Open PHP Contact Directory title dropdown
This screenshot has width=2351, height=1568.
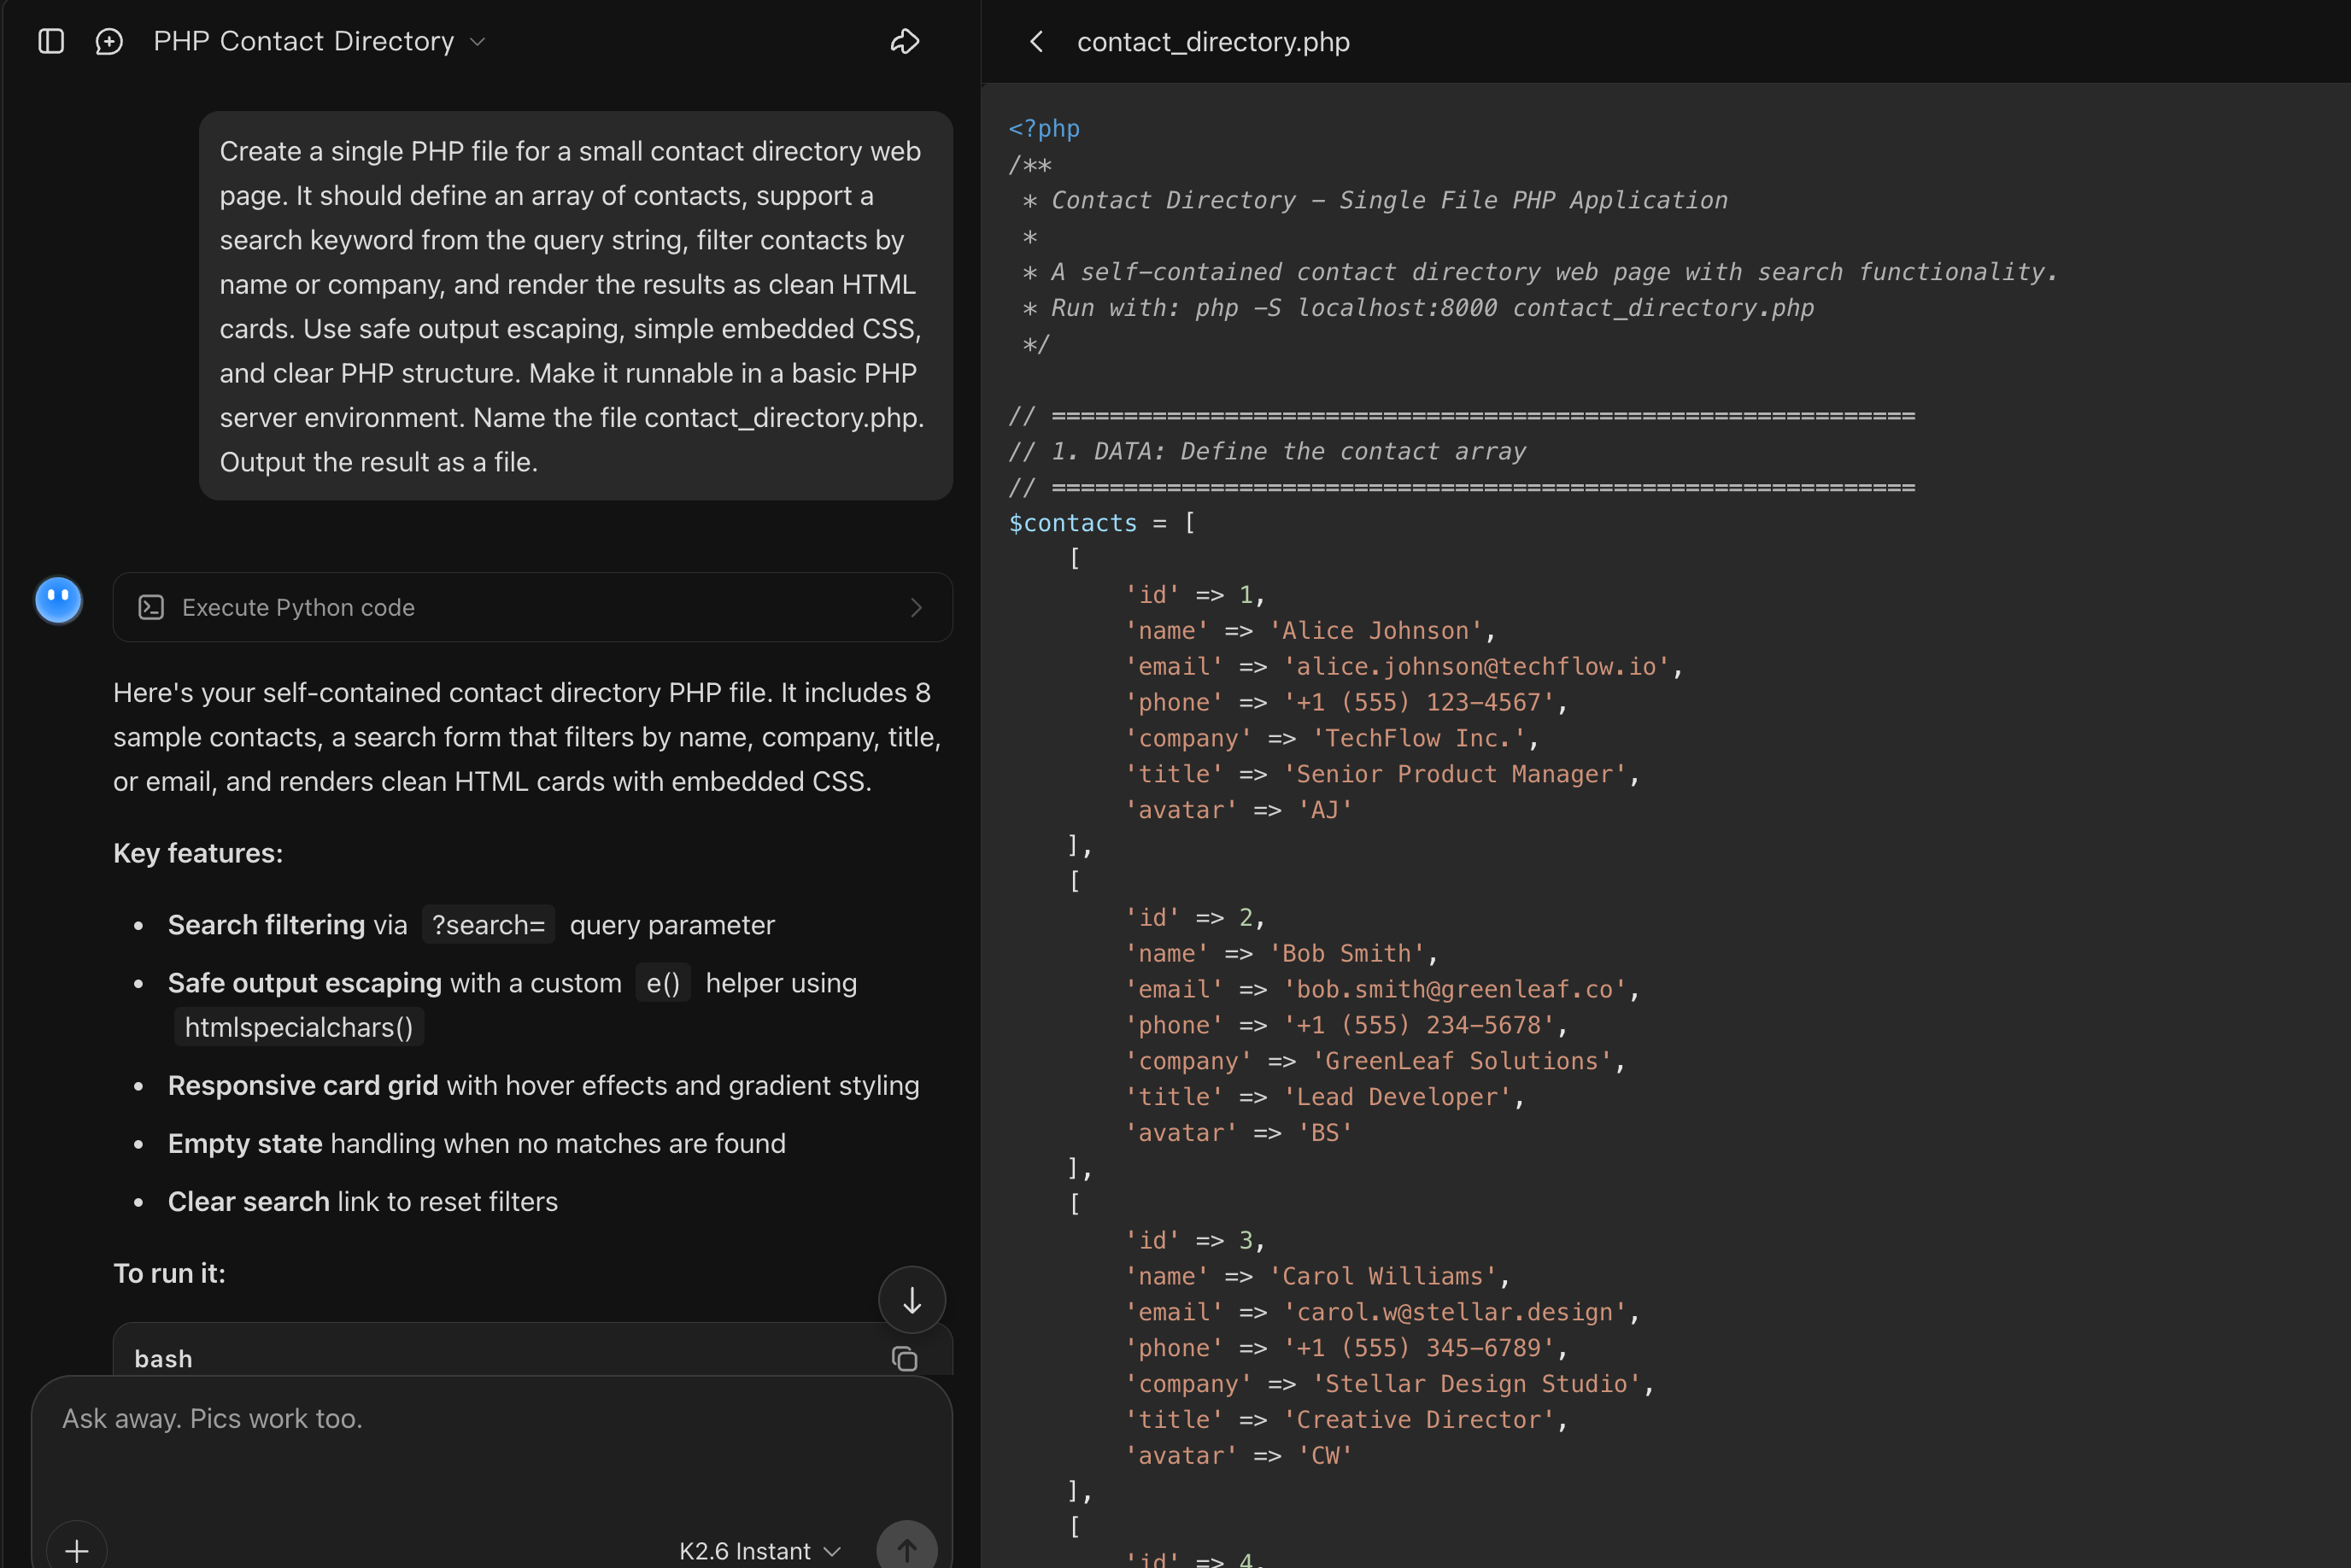(319, 41)
